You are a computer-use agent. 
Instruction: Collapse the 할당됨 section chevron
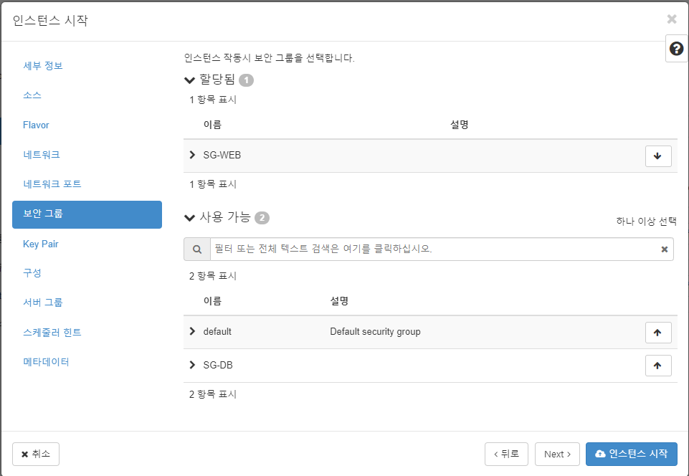click(x=189, y=80)
